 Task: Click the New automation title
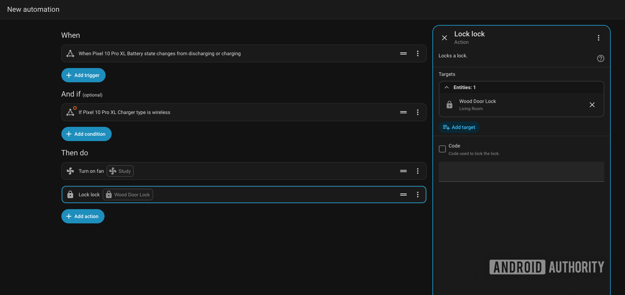coord(33,9)
